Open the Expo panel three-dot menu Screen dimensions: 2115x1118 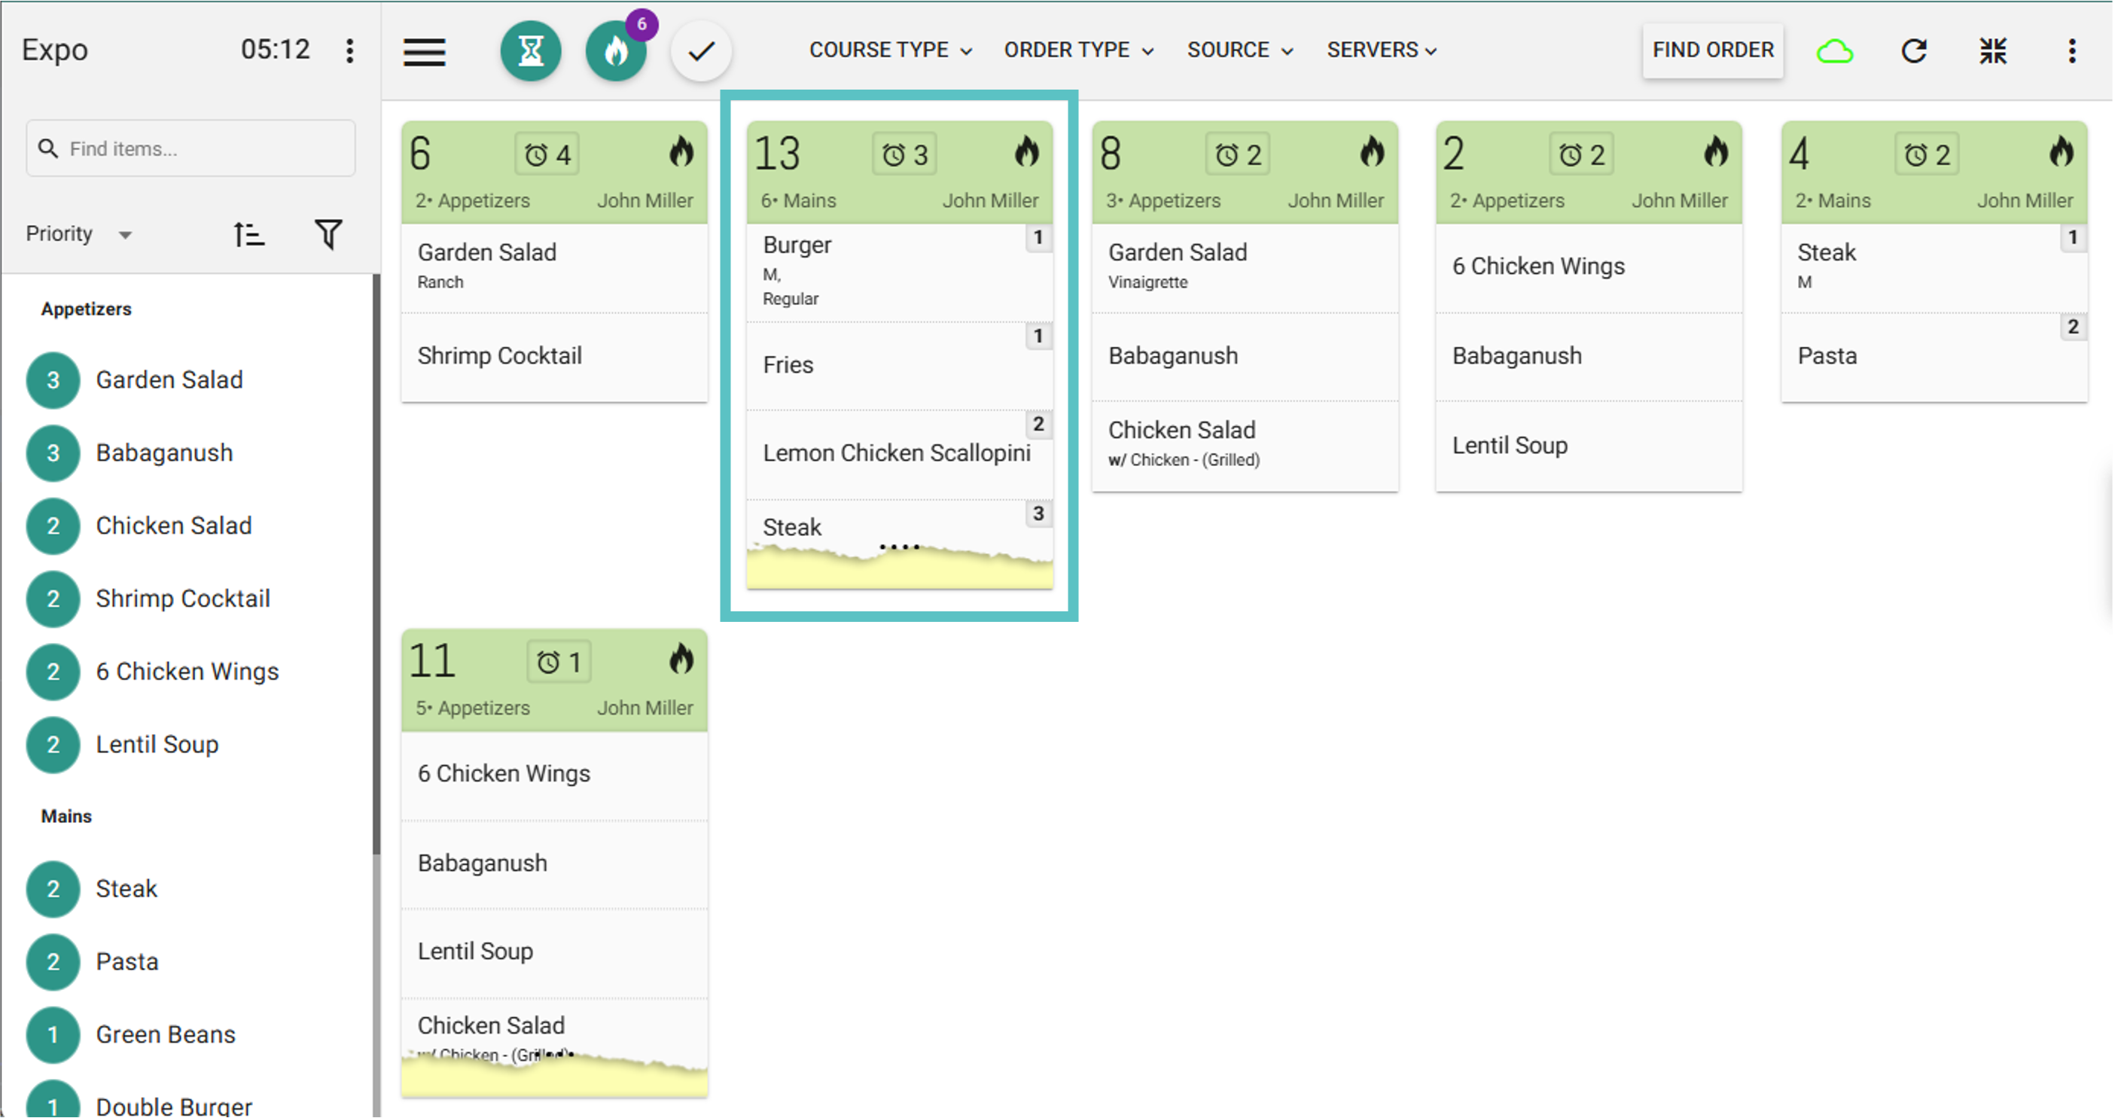tap(350, 51)
